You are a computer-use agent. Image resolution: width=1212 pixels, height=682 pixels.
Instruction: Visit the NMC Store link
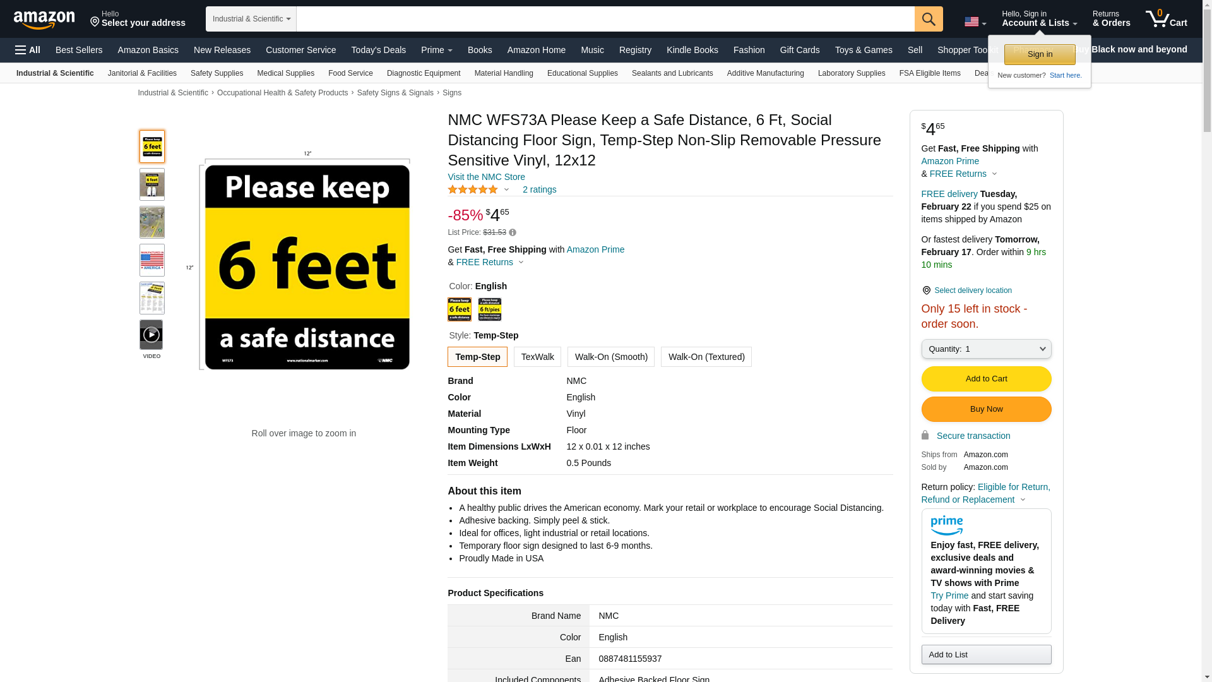tap(486, 177)
